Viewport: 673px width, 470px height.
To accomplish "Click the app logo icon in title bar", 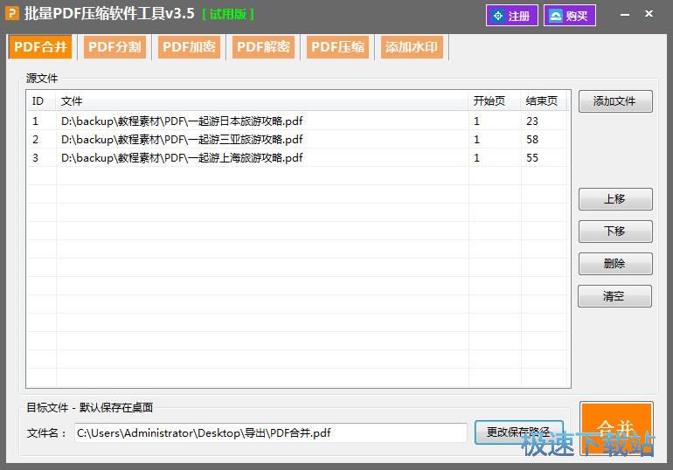I will coord(12,14).
